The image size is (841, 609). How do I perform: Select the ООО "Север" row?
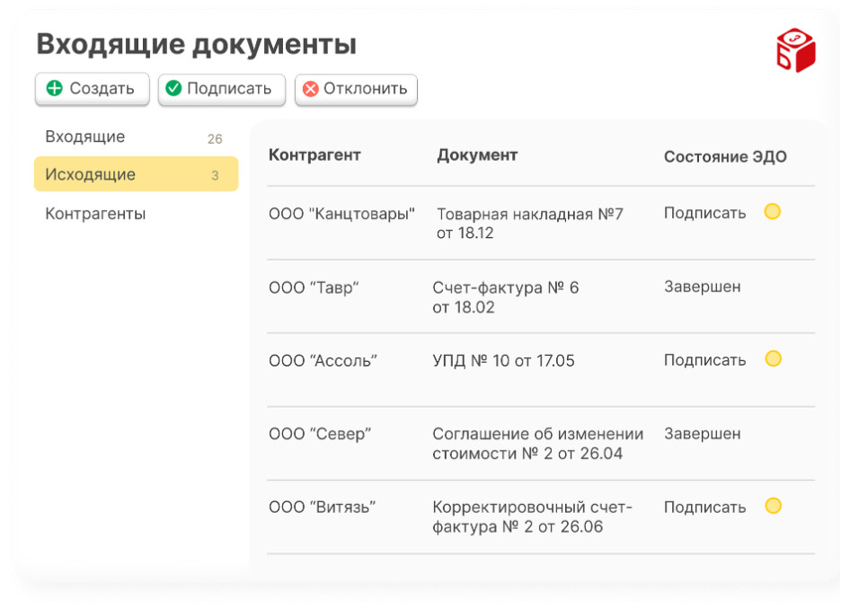click(320, 434)
